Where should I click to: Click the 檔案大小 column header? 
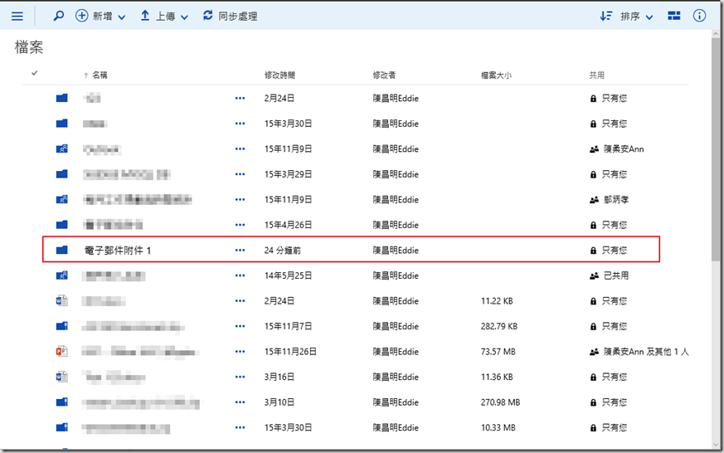pyautogui.click(x=496, y=75)
